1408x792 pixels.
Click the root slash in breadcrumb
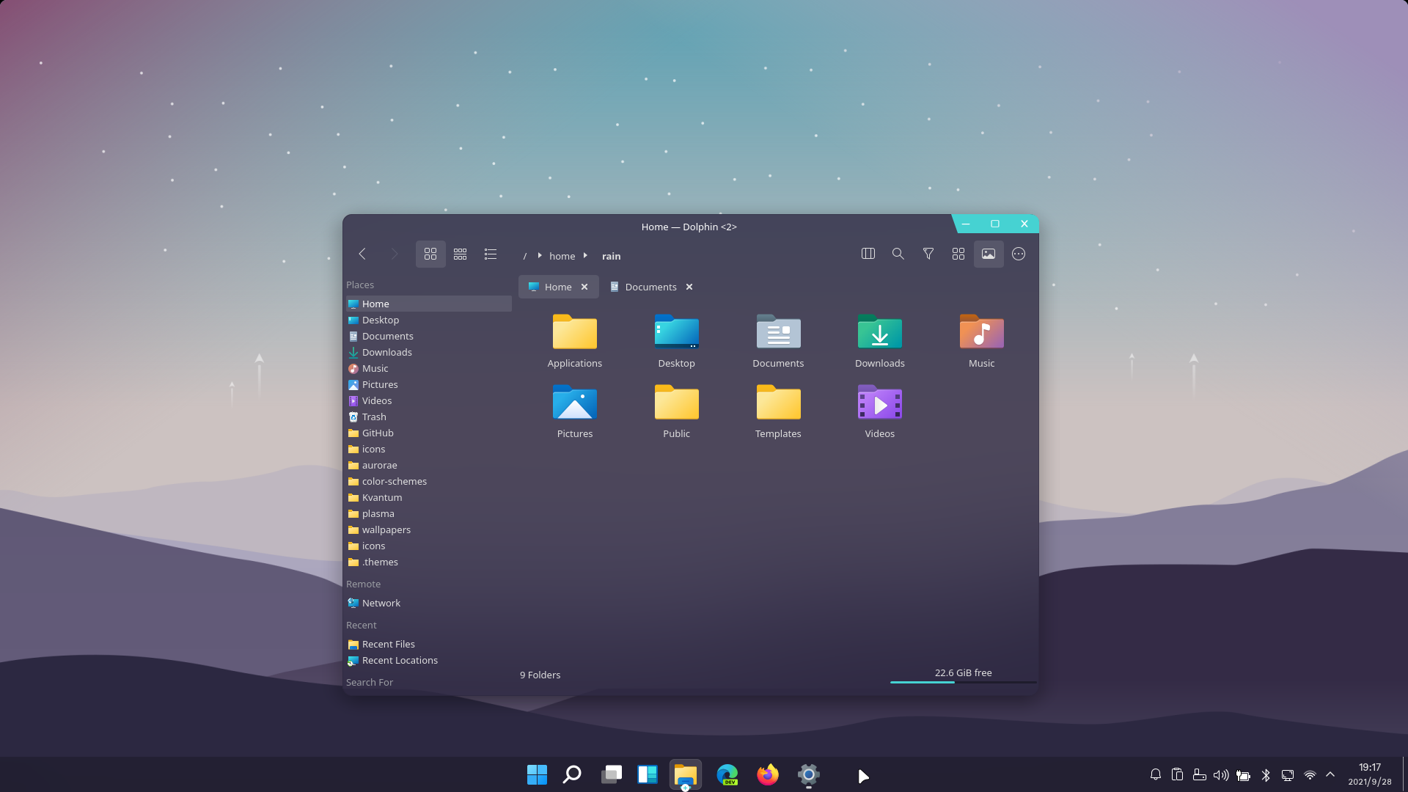(525, 256)
